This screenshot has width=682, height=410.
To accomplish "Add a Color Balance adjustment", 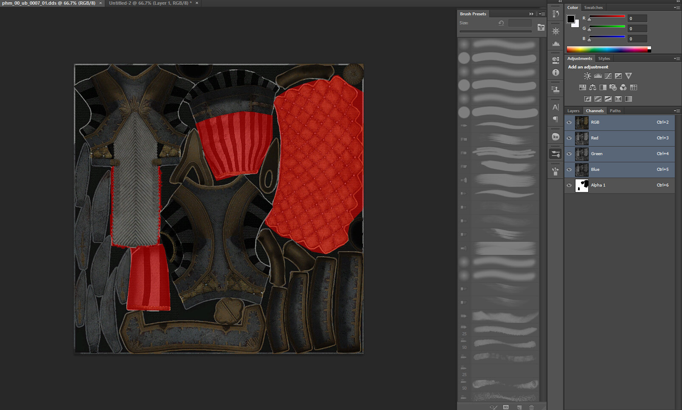I will [x=593, y=88].
